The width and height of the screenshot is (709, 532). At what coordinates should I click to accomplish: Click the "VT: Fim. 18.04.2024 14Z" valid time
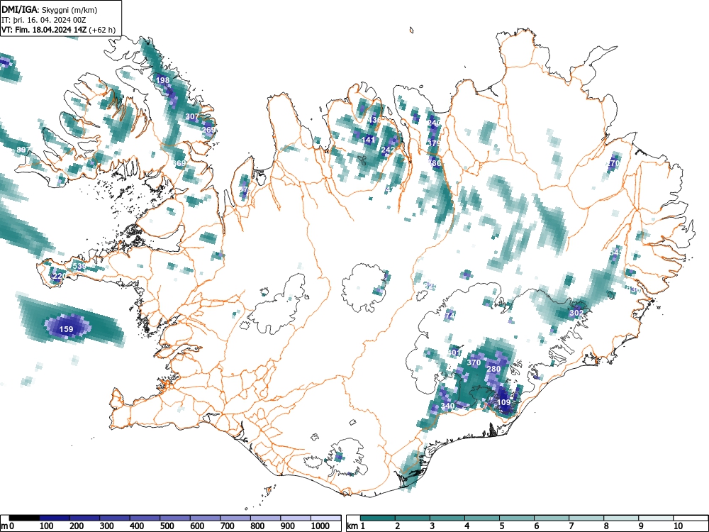pyautogui.click(x=45, y=31)
